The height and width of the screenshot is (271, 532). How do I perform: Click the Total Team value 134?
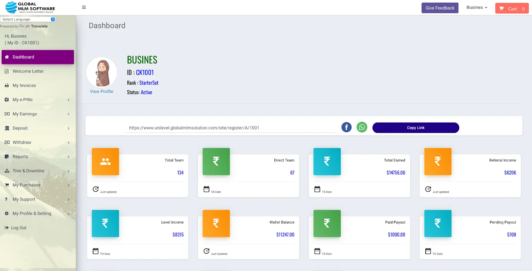tap(180, 173)
